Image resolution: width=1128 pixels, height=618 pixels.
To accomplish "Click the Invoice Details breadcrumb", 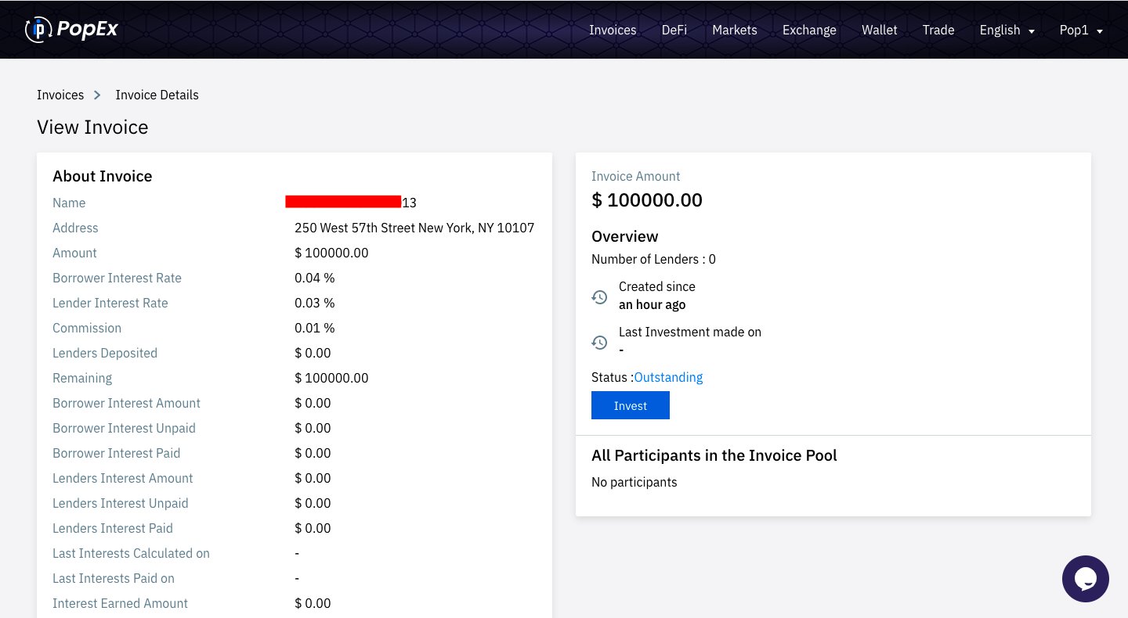I will pyautogui.click(x=157, y=95).
